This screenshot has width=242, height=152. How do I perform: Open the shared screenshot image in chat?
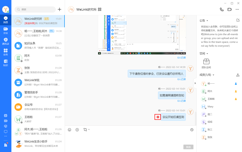point(142,35)
